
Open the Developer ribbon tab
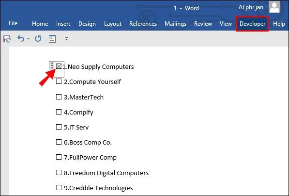pos(252,24)
